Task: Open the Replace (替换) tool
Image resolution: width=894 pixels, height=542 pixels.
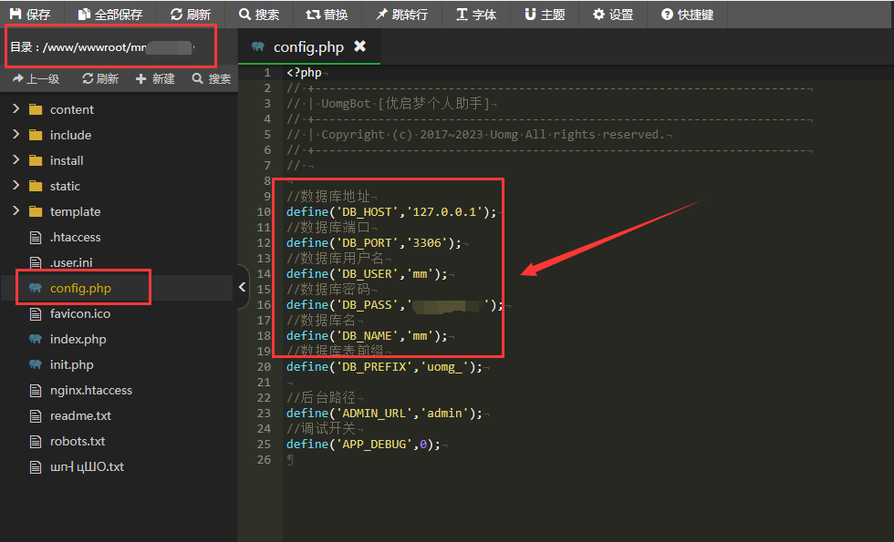Action: point(327,15)
